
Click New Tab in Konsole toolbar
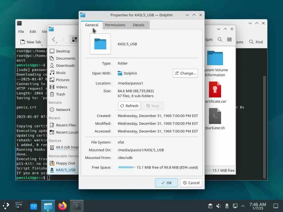(31, 42)
